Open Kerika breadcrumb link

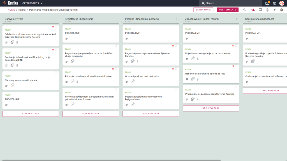pyautogui.click(x=22, y=10)
